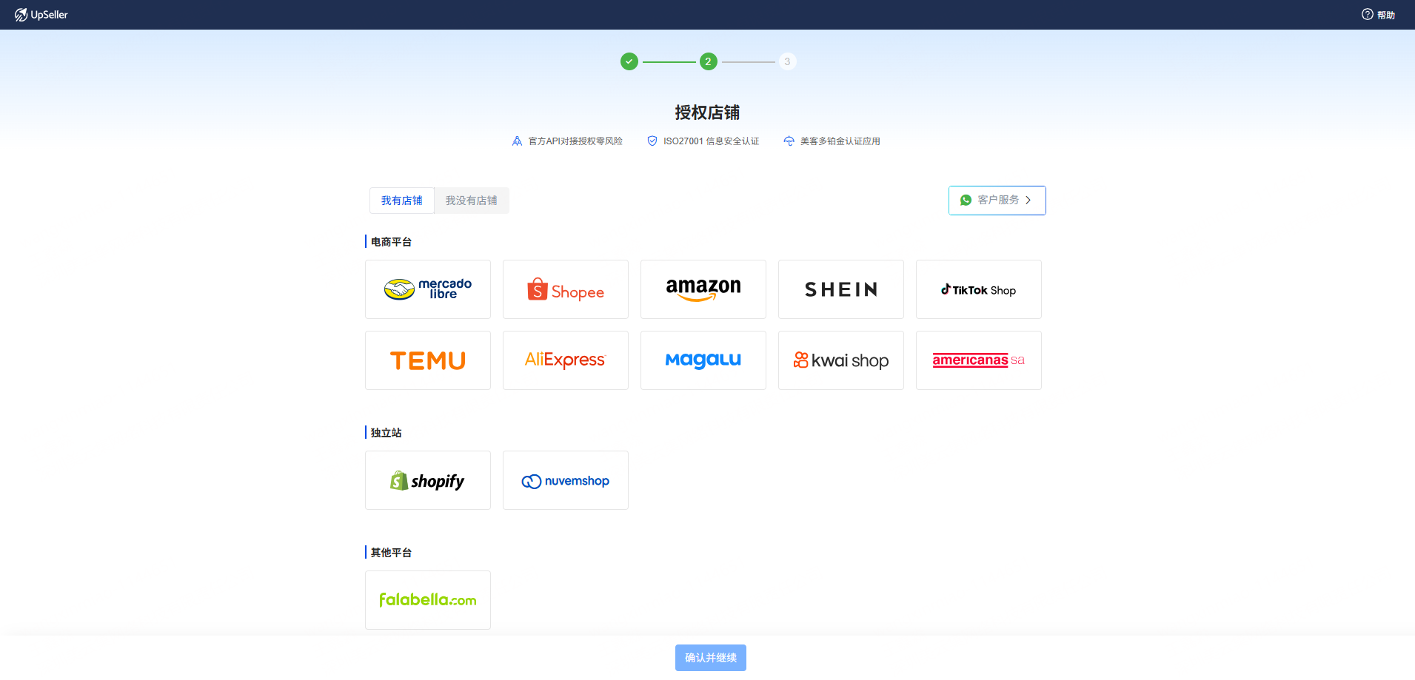This screenshot has width=1415, height=680.
Task: Select the SHEIN store option
Action: 841,289
